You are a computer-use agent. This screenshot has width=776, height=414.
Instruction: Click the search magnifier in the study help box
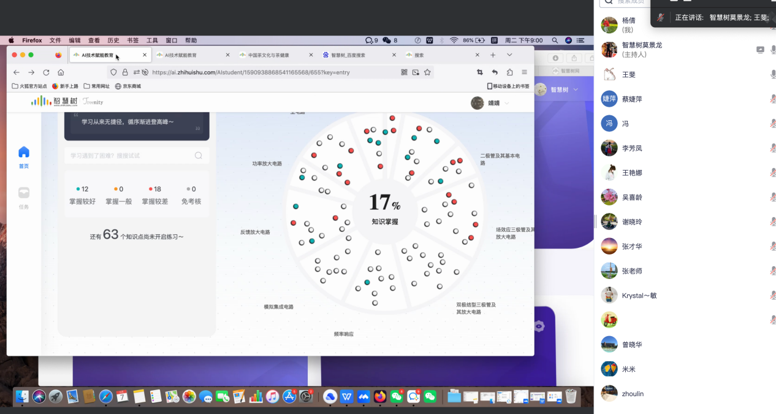point(198,156)
